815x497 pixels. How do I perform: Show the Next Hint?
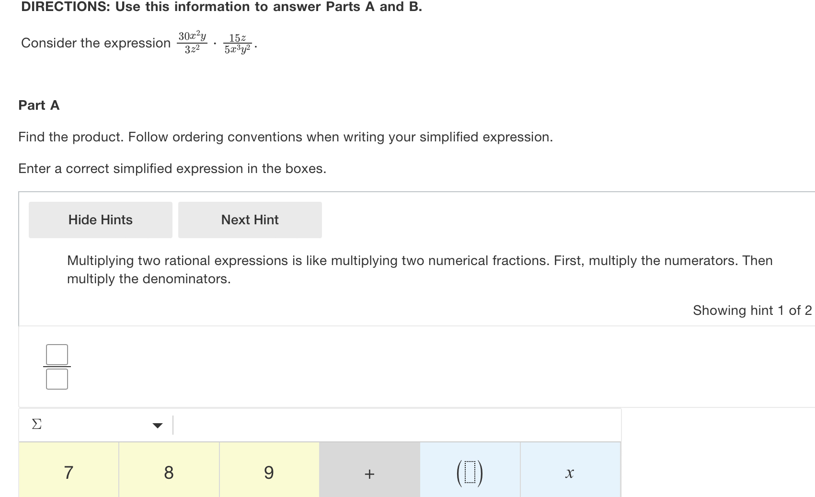[x=250, y=220]
